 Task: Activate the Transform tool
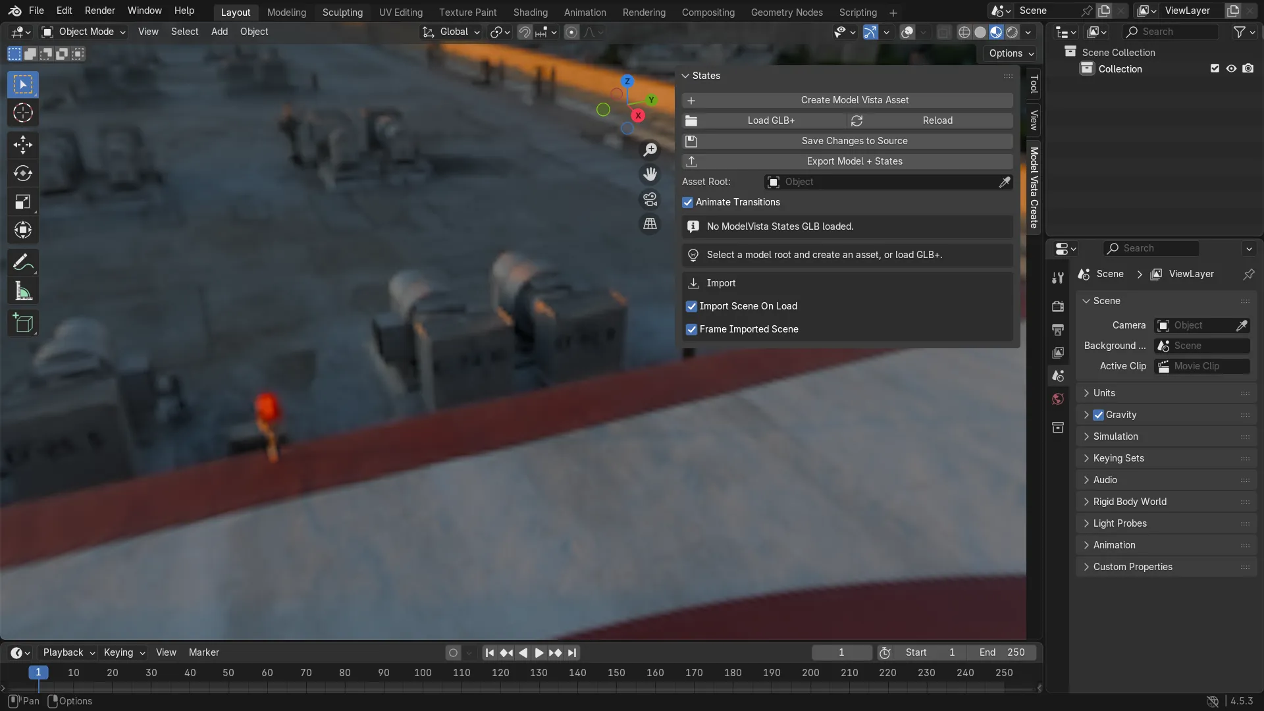pos(23,230)
